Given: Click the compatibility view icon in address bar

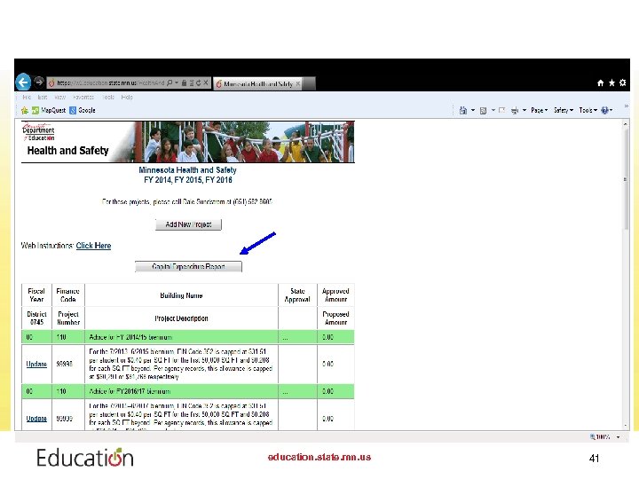Looking at the screenshot, I should (192, 82).
